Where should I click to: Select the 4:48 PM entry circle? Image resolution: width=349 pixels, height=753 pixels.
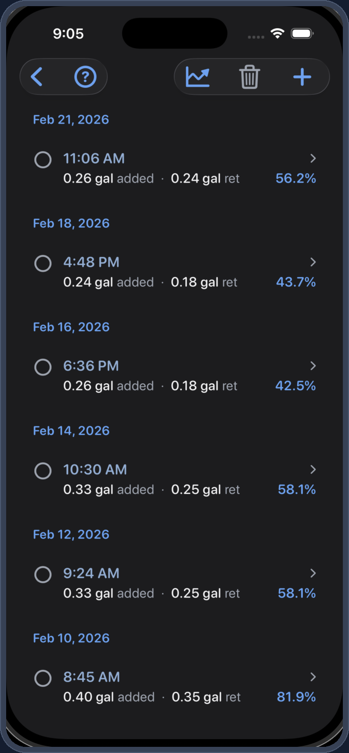[x=43, y=263]
